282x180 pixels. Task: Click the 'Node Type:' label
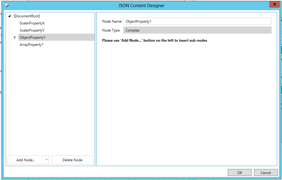tap(111, 30)
